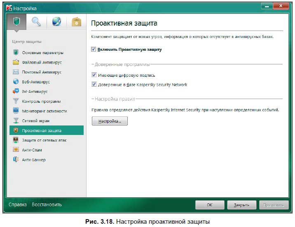Toggle Включить Проактивную защиту checkbox
This screenshot has width=295, height=227.
tap(94, 49)
